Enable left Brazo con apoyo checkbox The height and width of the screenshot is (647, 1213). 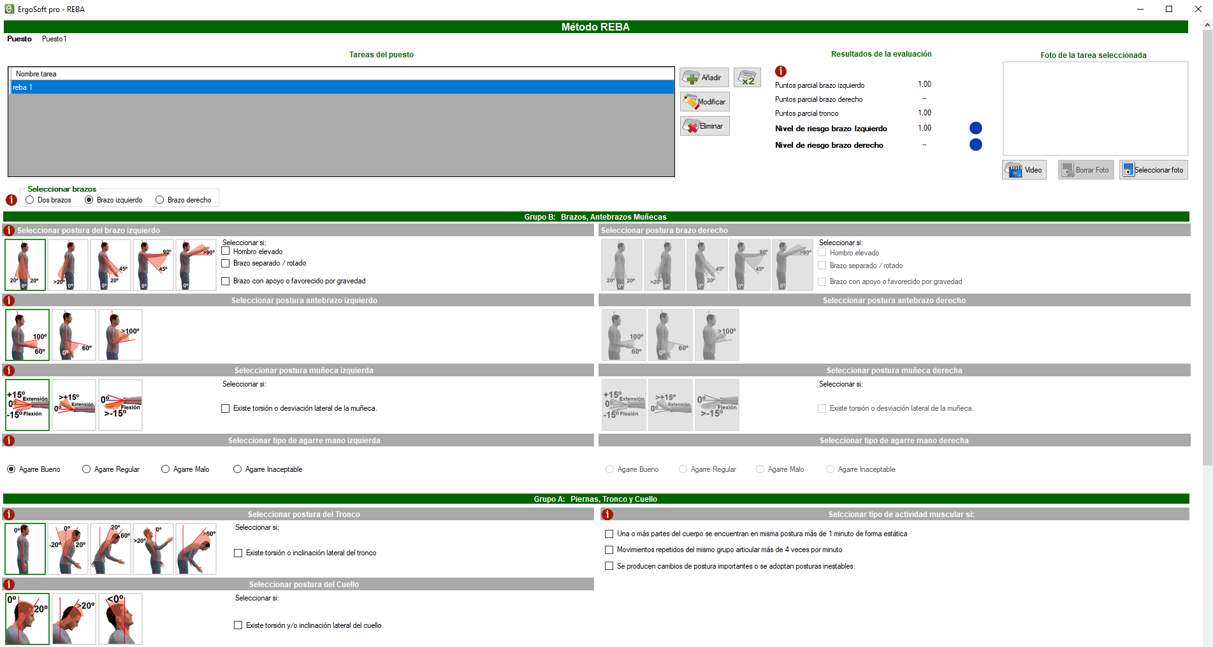[226, 281]
